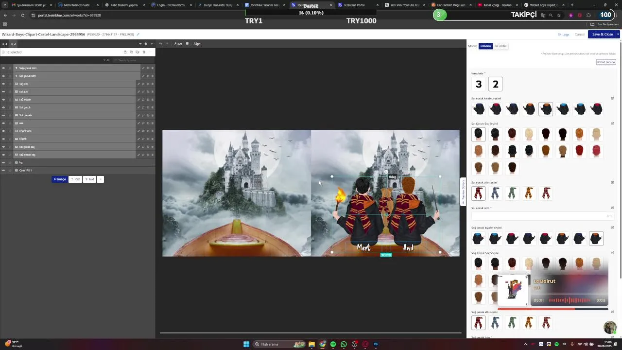Duplicate the sol atkı layer
Viewport: 622px width, 350px height.
pos(148,91)
